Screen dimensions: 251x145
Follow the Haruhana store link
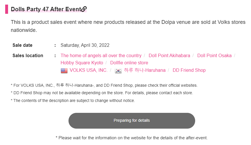tap(145, 70)
